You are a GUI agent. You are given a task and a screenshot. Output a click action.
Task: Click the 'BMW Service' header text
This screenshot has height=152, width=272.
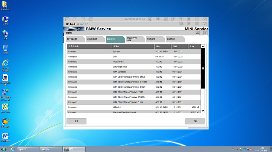(98, 29)
